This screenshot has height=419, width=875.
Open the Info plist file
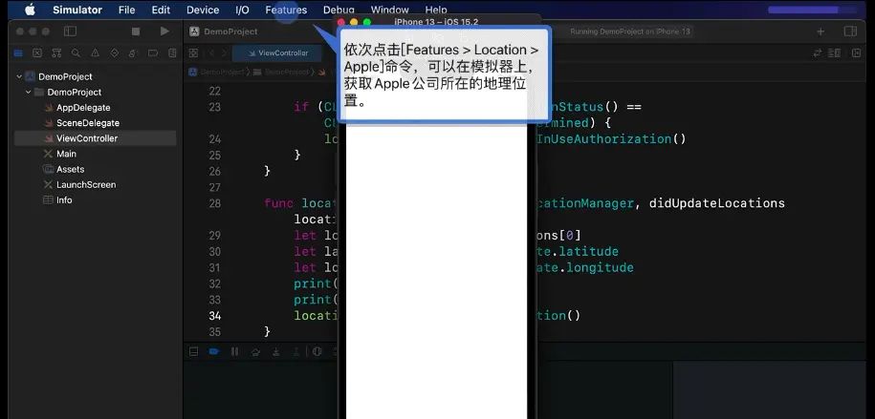[x=64, y=200]
